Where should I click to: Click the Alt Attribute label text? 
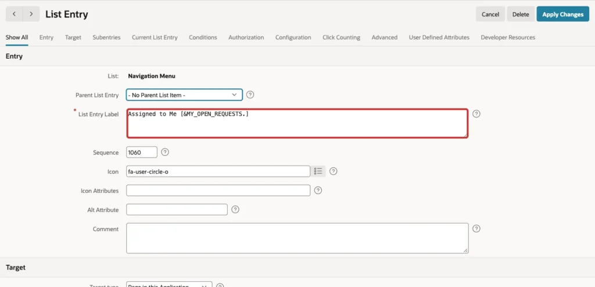103,210
